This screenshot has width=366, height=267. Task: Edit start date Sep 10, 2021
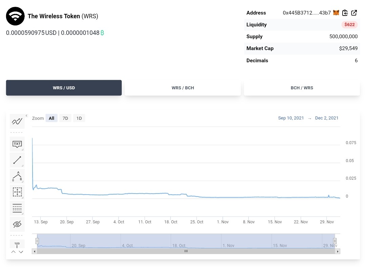click(x=291, y=118)
